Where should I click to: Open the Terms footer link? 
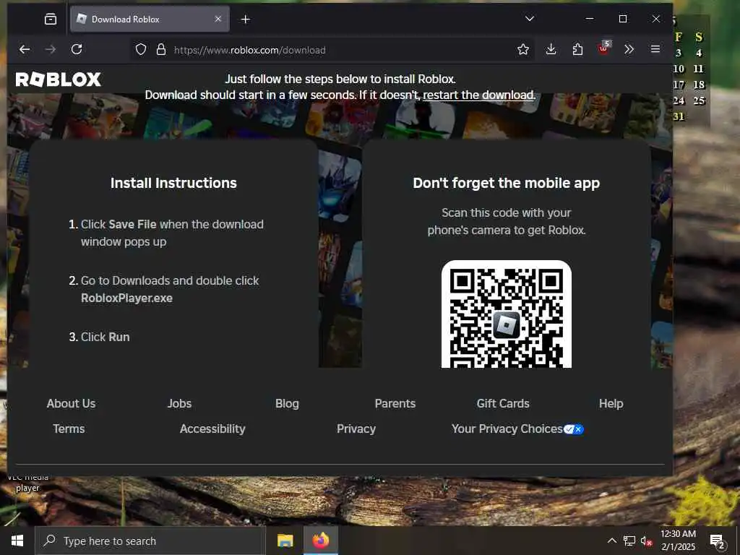click(x=69, y=429)
